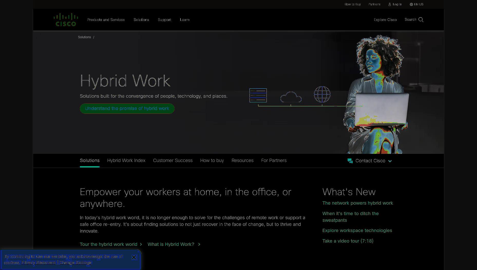The height and width of the screenshot is (270, 477).
Task: Click the Search text label
Action: tap(410, 19)
